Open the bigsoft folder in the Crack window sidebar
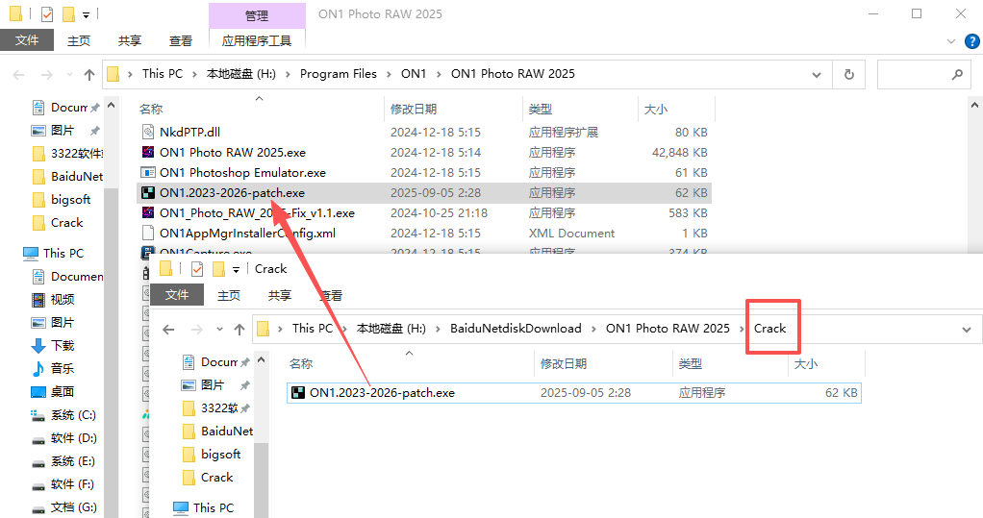This screenshot has width=983, height=518. tap(212, 455)
